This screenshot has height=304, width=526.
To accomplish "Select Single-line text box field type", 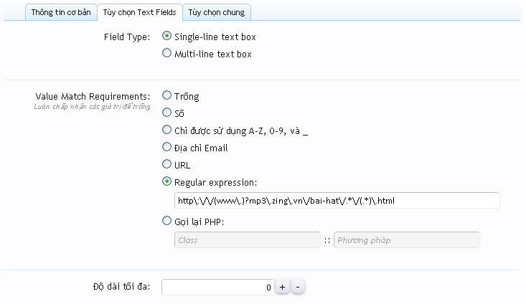I will pos(166,36).
